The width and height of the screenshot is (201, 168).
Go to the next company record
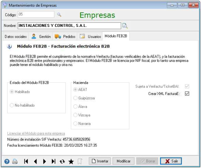[x=44, y=161]
